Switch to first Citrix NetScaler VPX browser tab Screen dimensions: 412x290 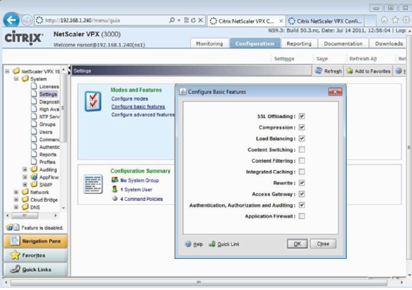[x=247, y=21]
